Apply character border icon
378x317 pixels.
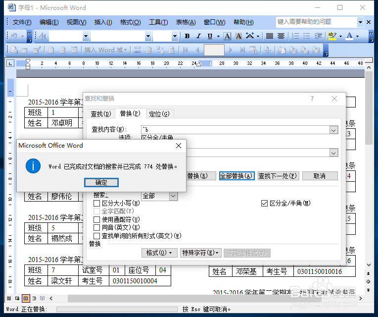pos(227,36)
